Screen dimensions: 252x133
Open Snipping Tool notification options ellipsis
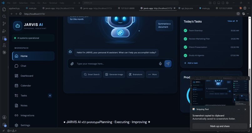point(239,109)
